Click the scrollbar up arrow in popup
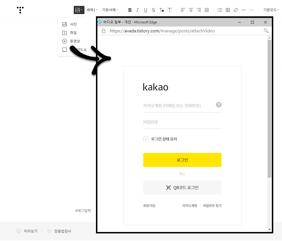Image resolution: width=282 pixels, height=241 pixels. [269, 38]
